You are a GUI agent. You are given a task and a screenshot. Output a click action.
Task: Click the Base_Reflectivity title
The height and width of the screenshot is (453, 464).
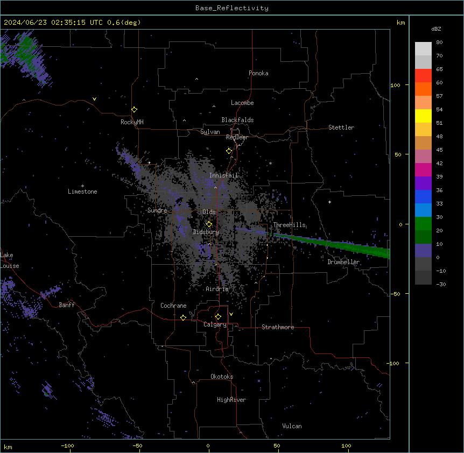click(232, 8)
